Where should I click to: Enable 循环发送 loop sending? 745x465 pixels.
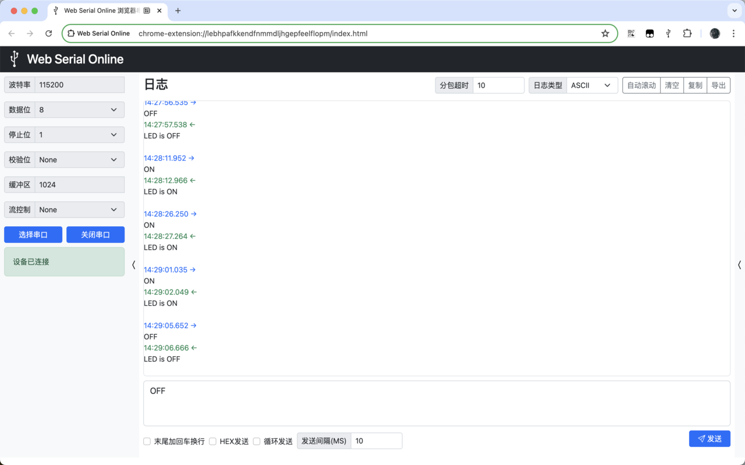257,441
